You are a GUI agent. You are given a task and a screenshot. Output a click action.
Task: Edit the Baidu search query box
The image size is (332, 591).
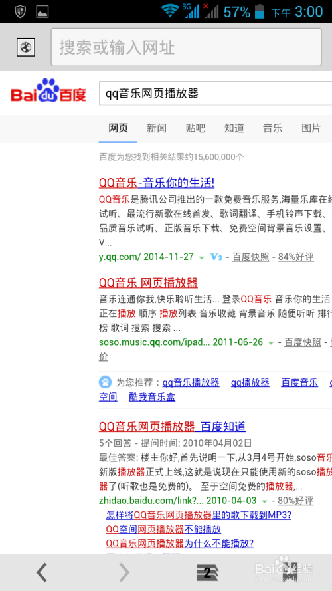click(x=215, y=93)
